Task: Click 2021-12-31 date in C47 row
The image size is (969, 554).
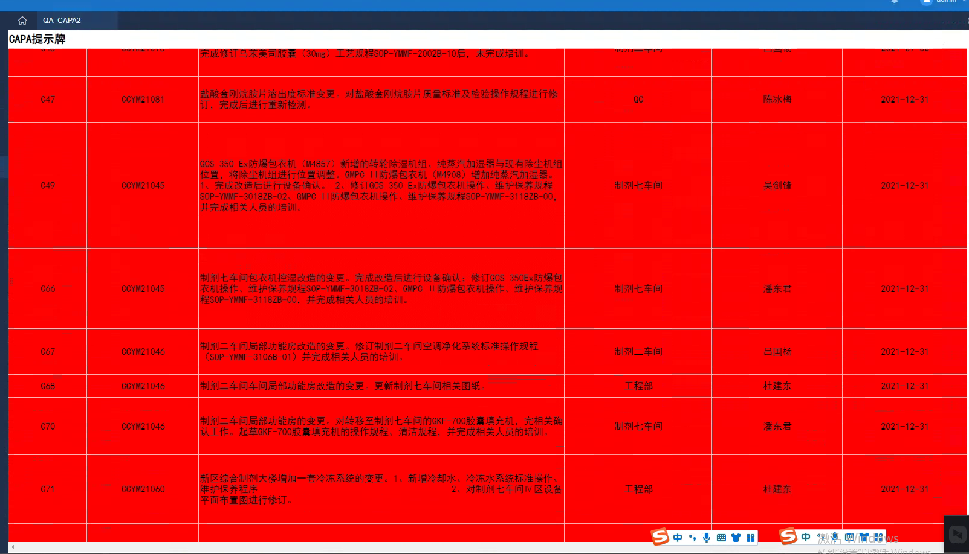Action: click(x=905, y=100)
